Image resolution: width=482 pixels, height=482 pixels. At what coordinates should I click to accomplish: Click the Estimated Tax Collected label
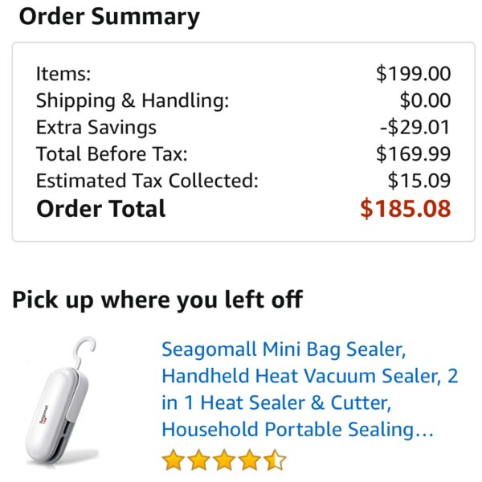[147, 181]
